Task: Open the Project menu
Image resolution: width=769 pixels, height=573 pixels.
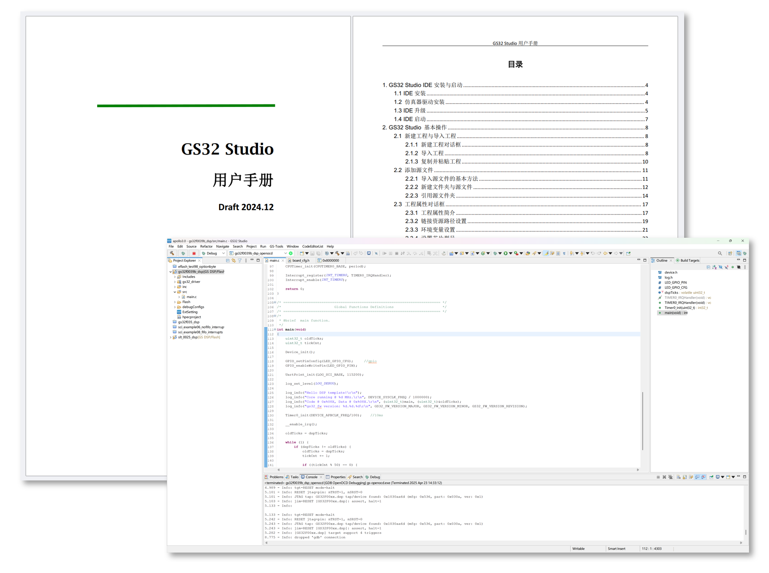Action: [x=251, y=246]
